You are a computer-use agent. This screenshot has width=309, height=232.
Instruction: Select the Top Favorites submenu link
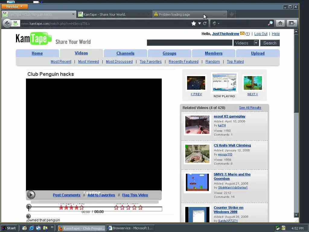point(151,62)
